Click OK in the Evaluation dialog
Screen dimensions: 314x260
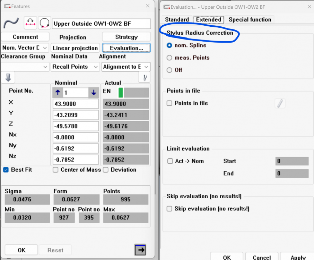click(227, 257)
